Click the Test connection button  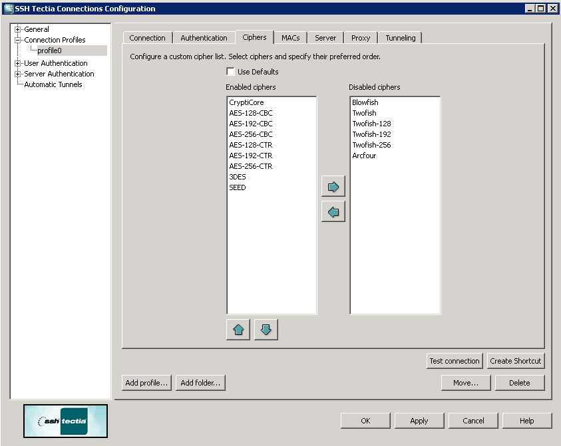[x=454, y=361]
